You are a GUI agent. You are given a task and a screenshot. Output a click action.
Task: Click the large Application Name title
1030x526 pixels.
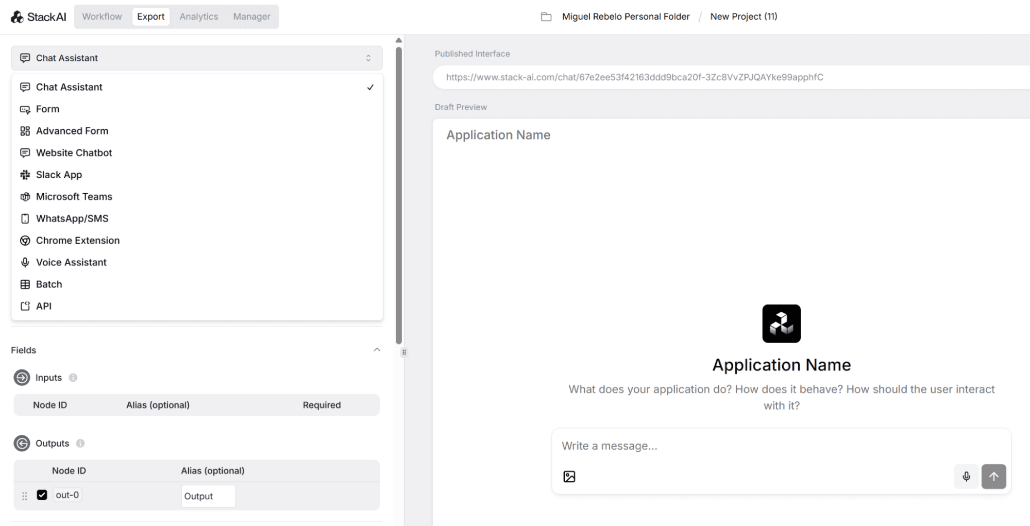click(x=781, y=365)
